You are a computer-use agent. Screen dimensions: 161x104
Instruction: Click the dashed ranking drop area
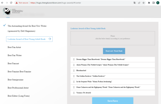(x=113, y=38)
